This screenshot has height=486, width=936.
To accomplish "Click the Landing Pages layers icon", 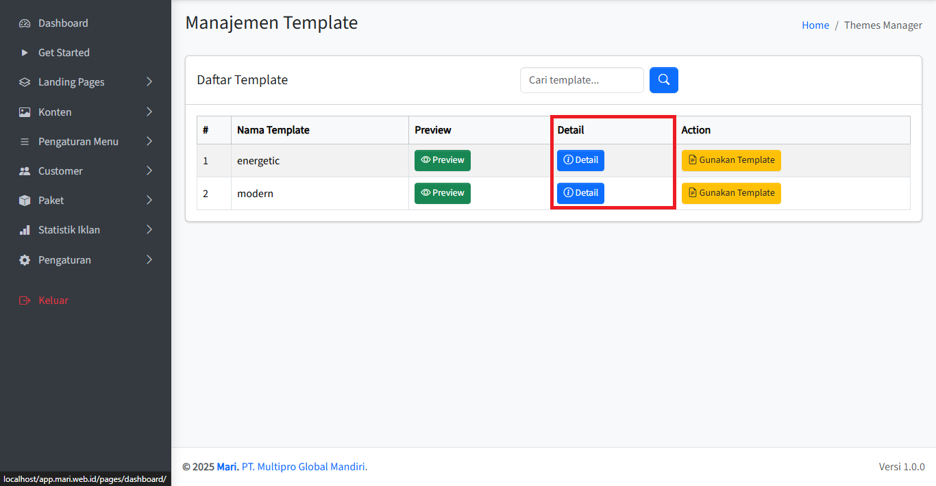I will pos(25,82).
